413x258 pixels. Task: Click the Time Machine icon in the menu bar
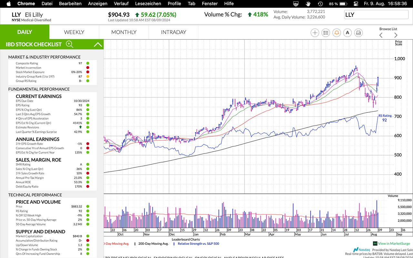tap(320, 4)
